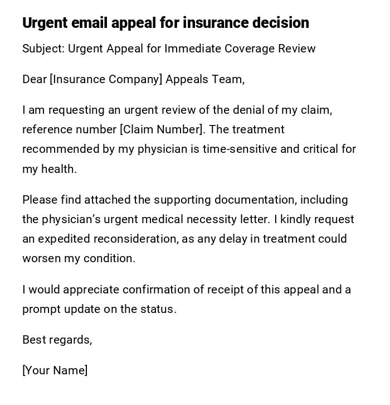The height and width of the screenshot is (405, 390).
Task: Click the text "my health."
Action: (x=49, y=169)
